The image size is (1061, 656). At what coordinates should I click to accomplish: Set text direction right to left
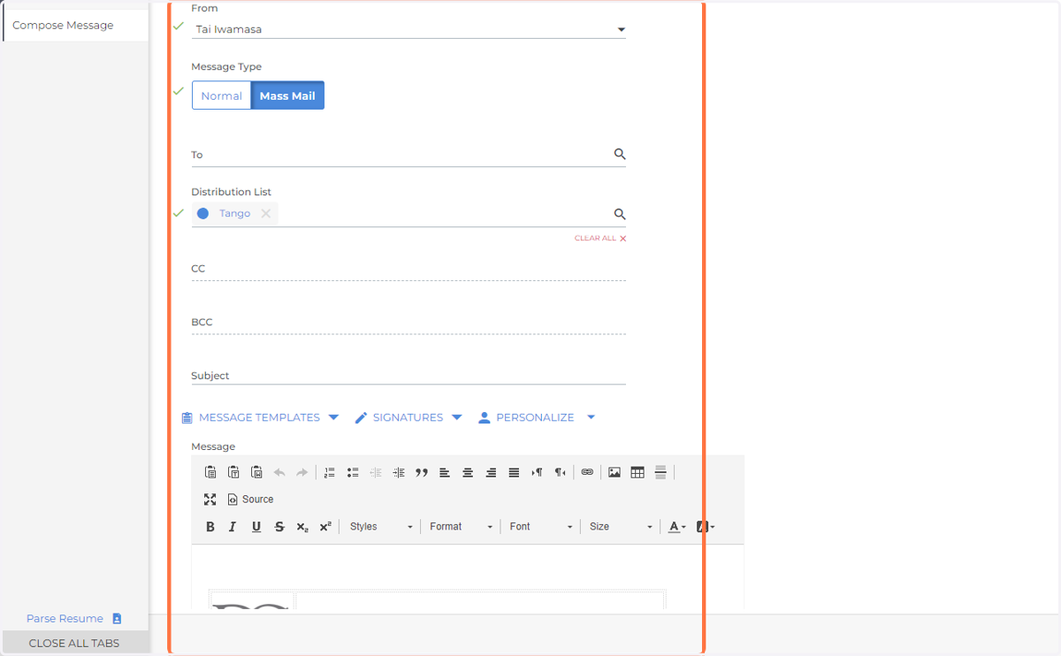[x=560, y=472]
